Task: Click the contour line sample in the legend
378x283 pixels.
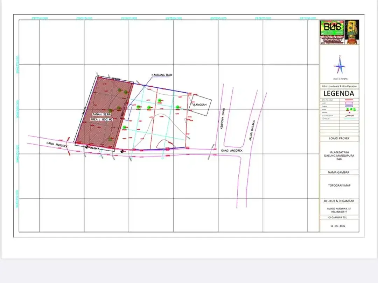Action: tap(349, 116)
